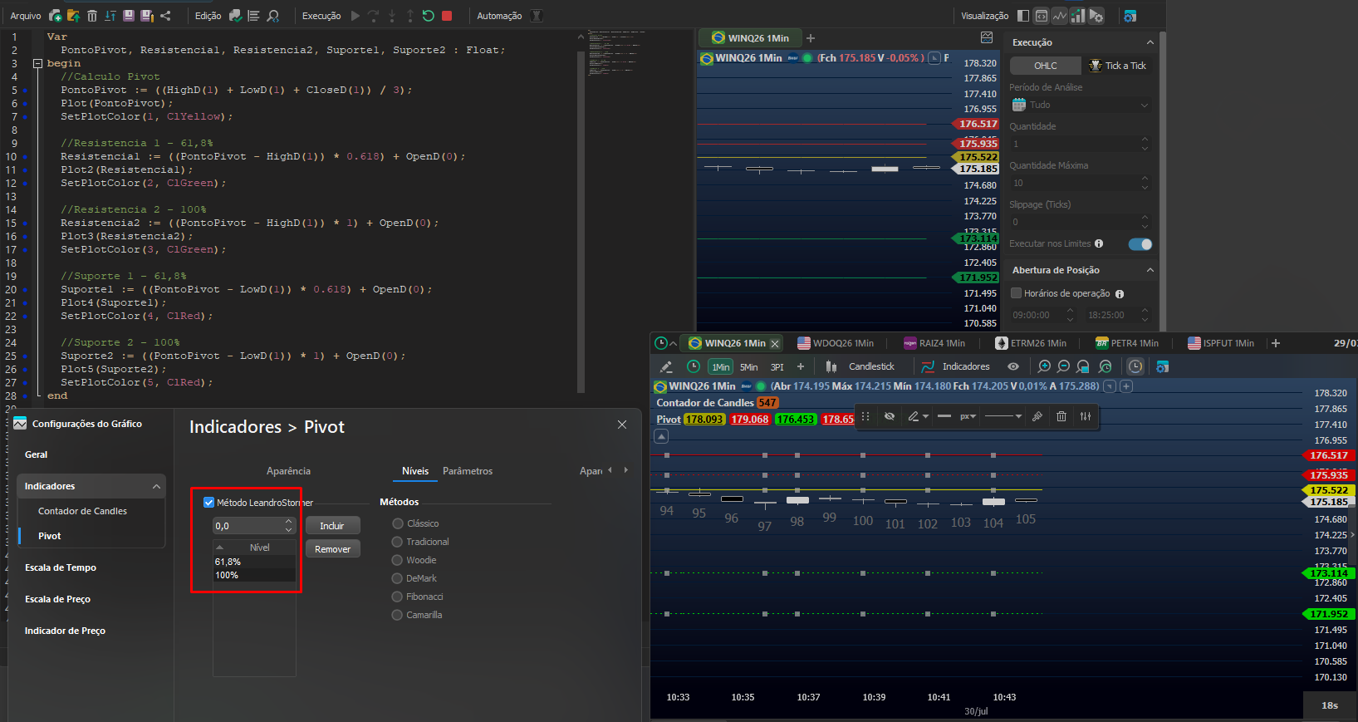Sort levels by the Nível column header
The image size is (1358, 722).
(x=254, y=548)
